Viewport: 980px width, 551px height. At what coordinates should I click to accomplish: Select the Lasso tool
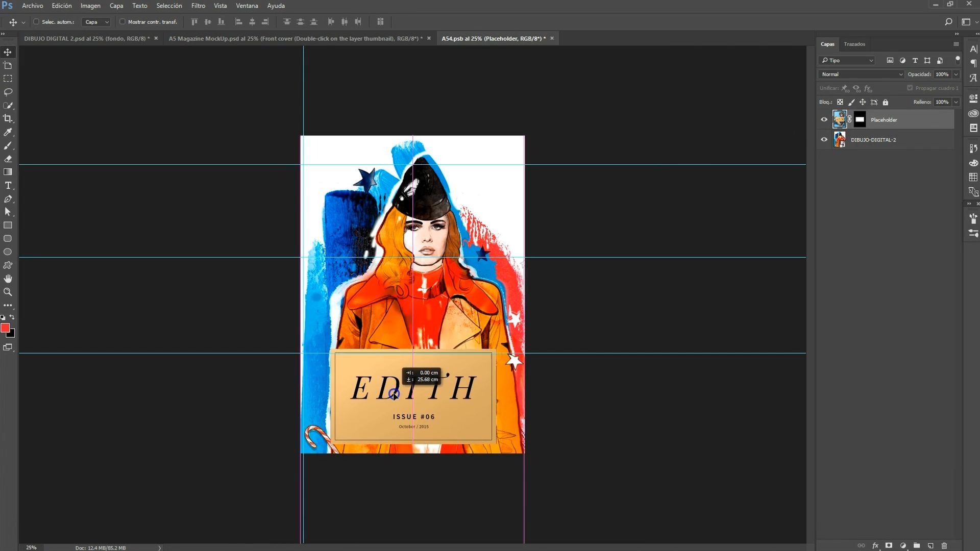tap(8, 92)
